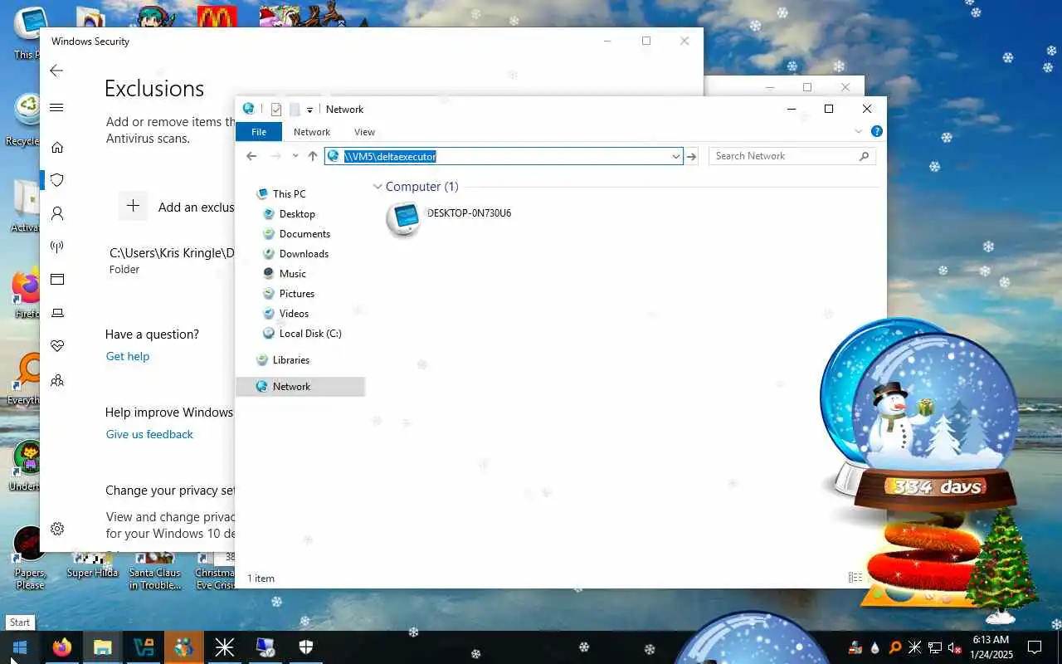The image size is (1062, 664).
Task: Open the View ribbon tab
Action: pos(364,132)
